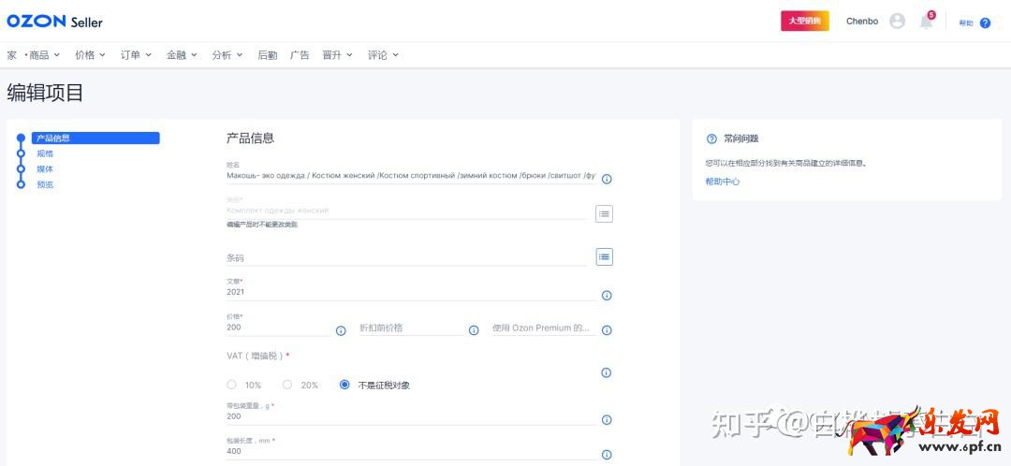Select 不是征税对象 radio option
This screenshot has width=1011, height=466.
(x=344, y=385)
